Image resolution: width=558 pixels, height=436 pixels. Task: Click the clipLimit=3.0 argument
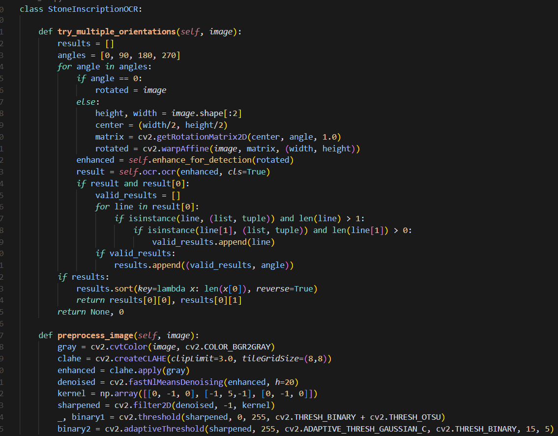point(202,358)
